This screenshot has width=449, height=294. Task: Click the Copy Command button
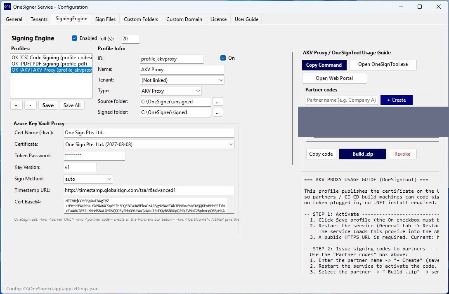click(x=324, y=65)
